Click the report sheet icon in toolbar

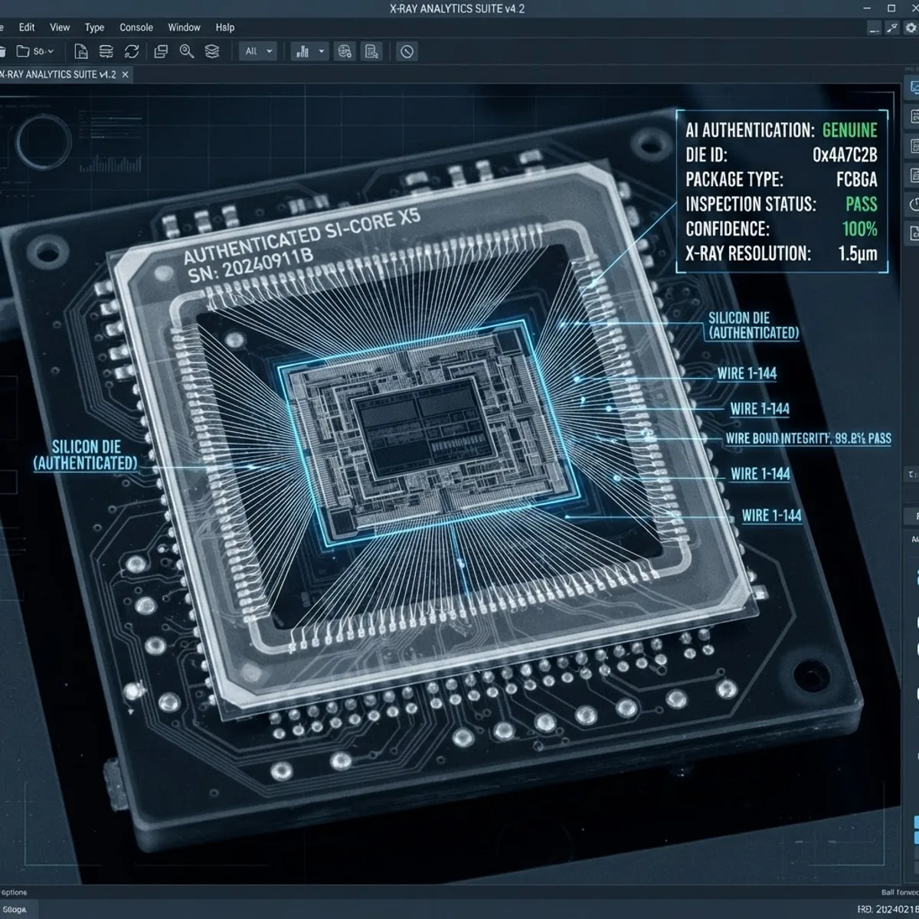coord(371,51)
